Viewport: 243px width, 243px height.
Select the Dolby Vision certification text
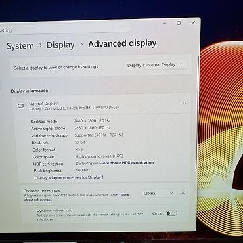87,164
